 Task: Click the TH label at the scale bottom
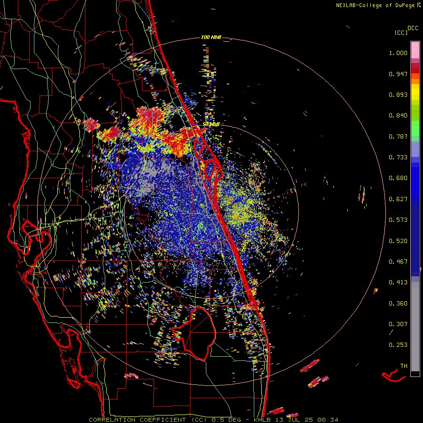(x=404, y=366)
